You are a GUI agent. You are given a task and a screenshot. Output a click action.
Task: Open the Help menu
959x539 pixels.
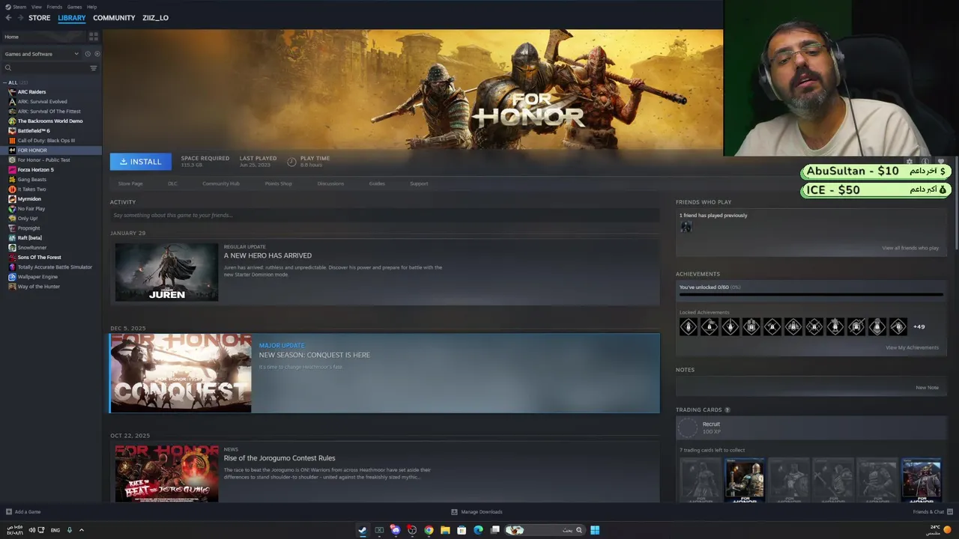[91, 7]
